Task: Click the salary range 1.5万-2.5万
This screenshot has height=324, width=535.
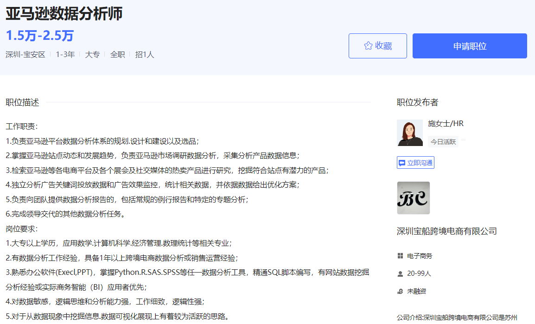Action: [x=39, y=36]
